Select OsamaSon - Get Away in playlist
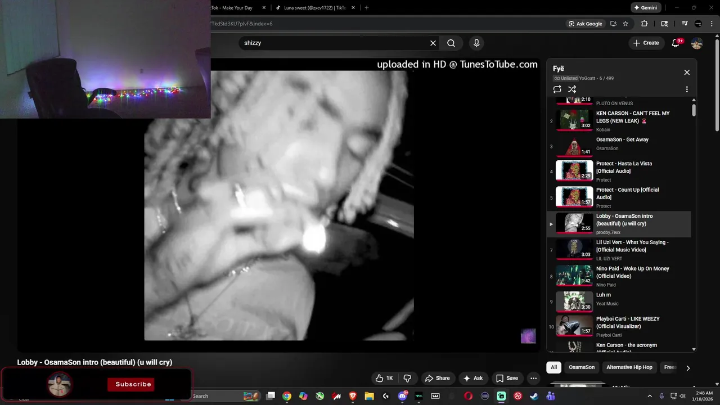 point(619,146)
